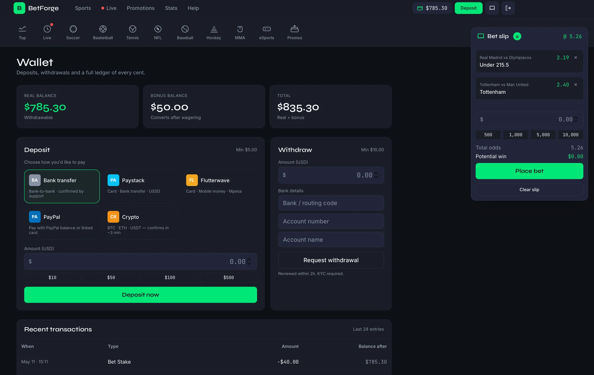Select the Baseball category icon
The height and width of the screenshot is (375, 594).
[x=185, y=29]
